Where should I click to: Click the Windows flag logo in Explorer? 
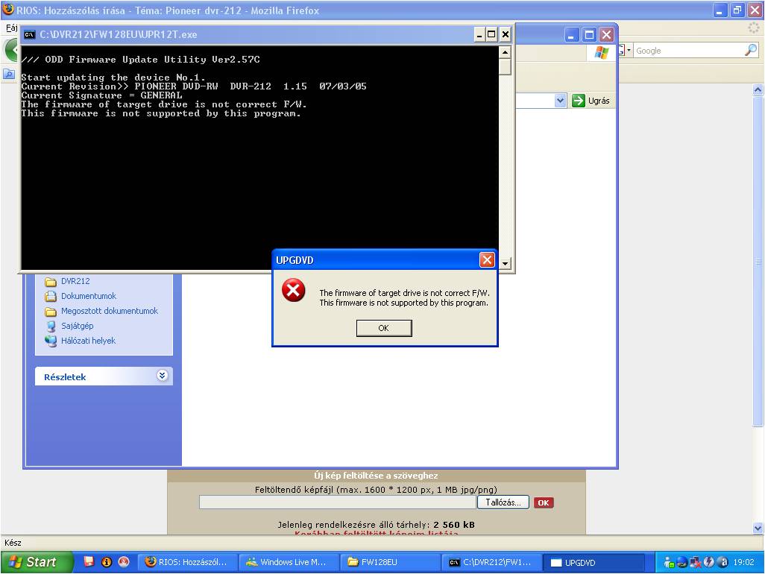pos(602,52)
